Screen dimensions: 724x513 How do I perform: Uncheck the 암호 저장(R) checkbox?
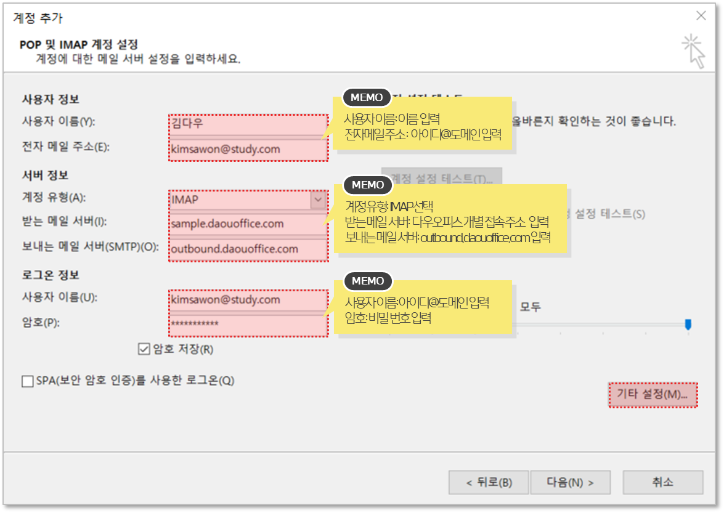point(144,349)
